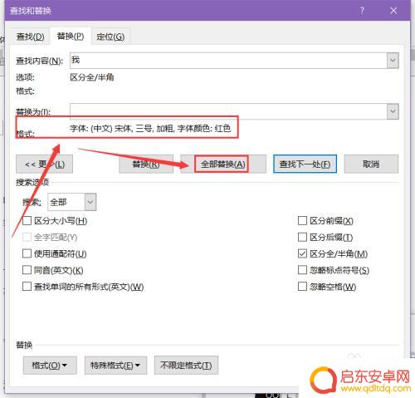Open the 定位(G) tab
Screen dimensions: 415x398
110,37
